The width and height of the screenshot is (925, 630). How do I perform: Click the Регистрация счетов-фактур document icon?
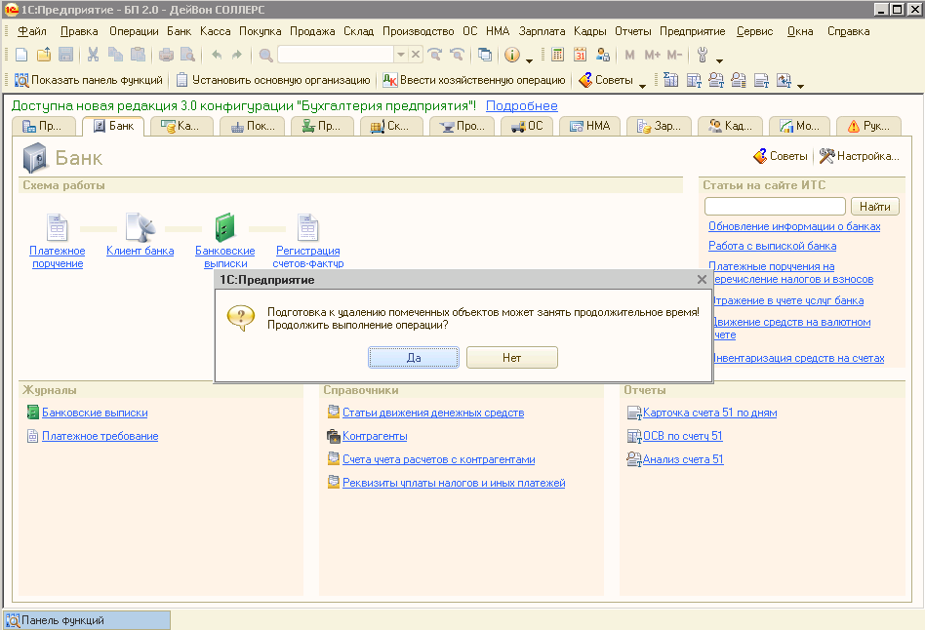coord(308,227)
